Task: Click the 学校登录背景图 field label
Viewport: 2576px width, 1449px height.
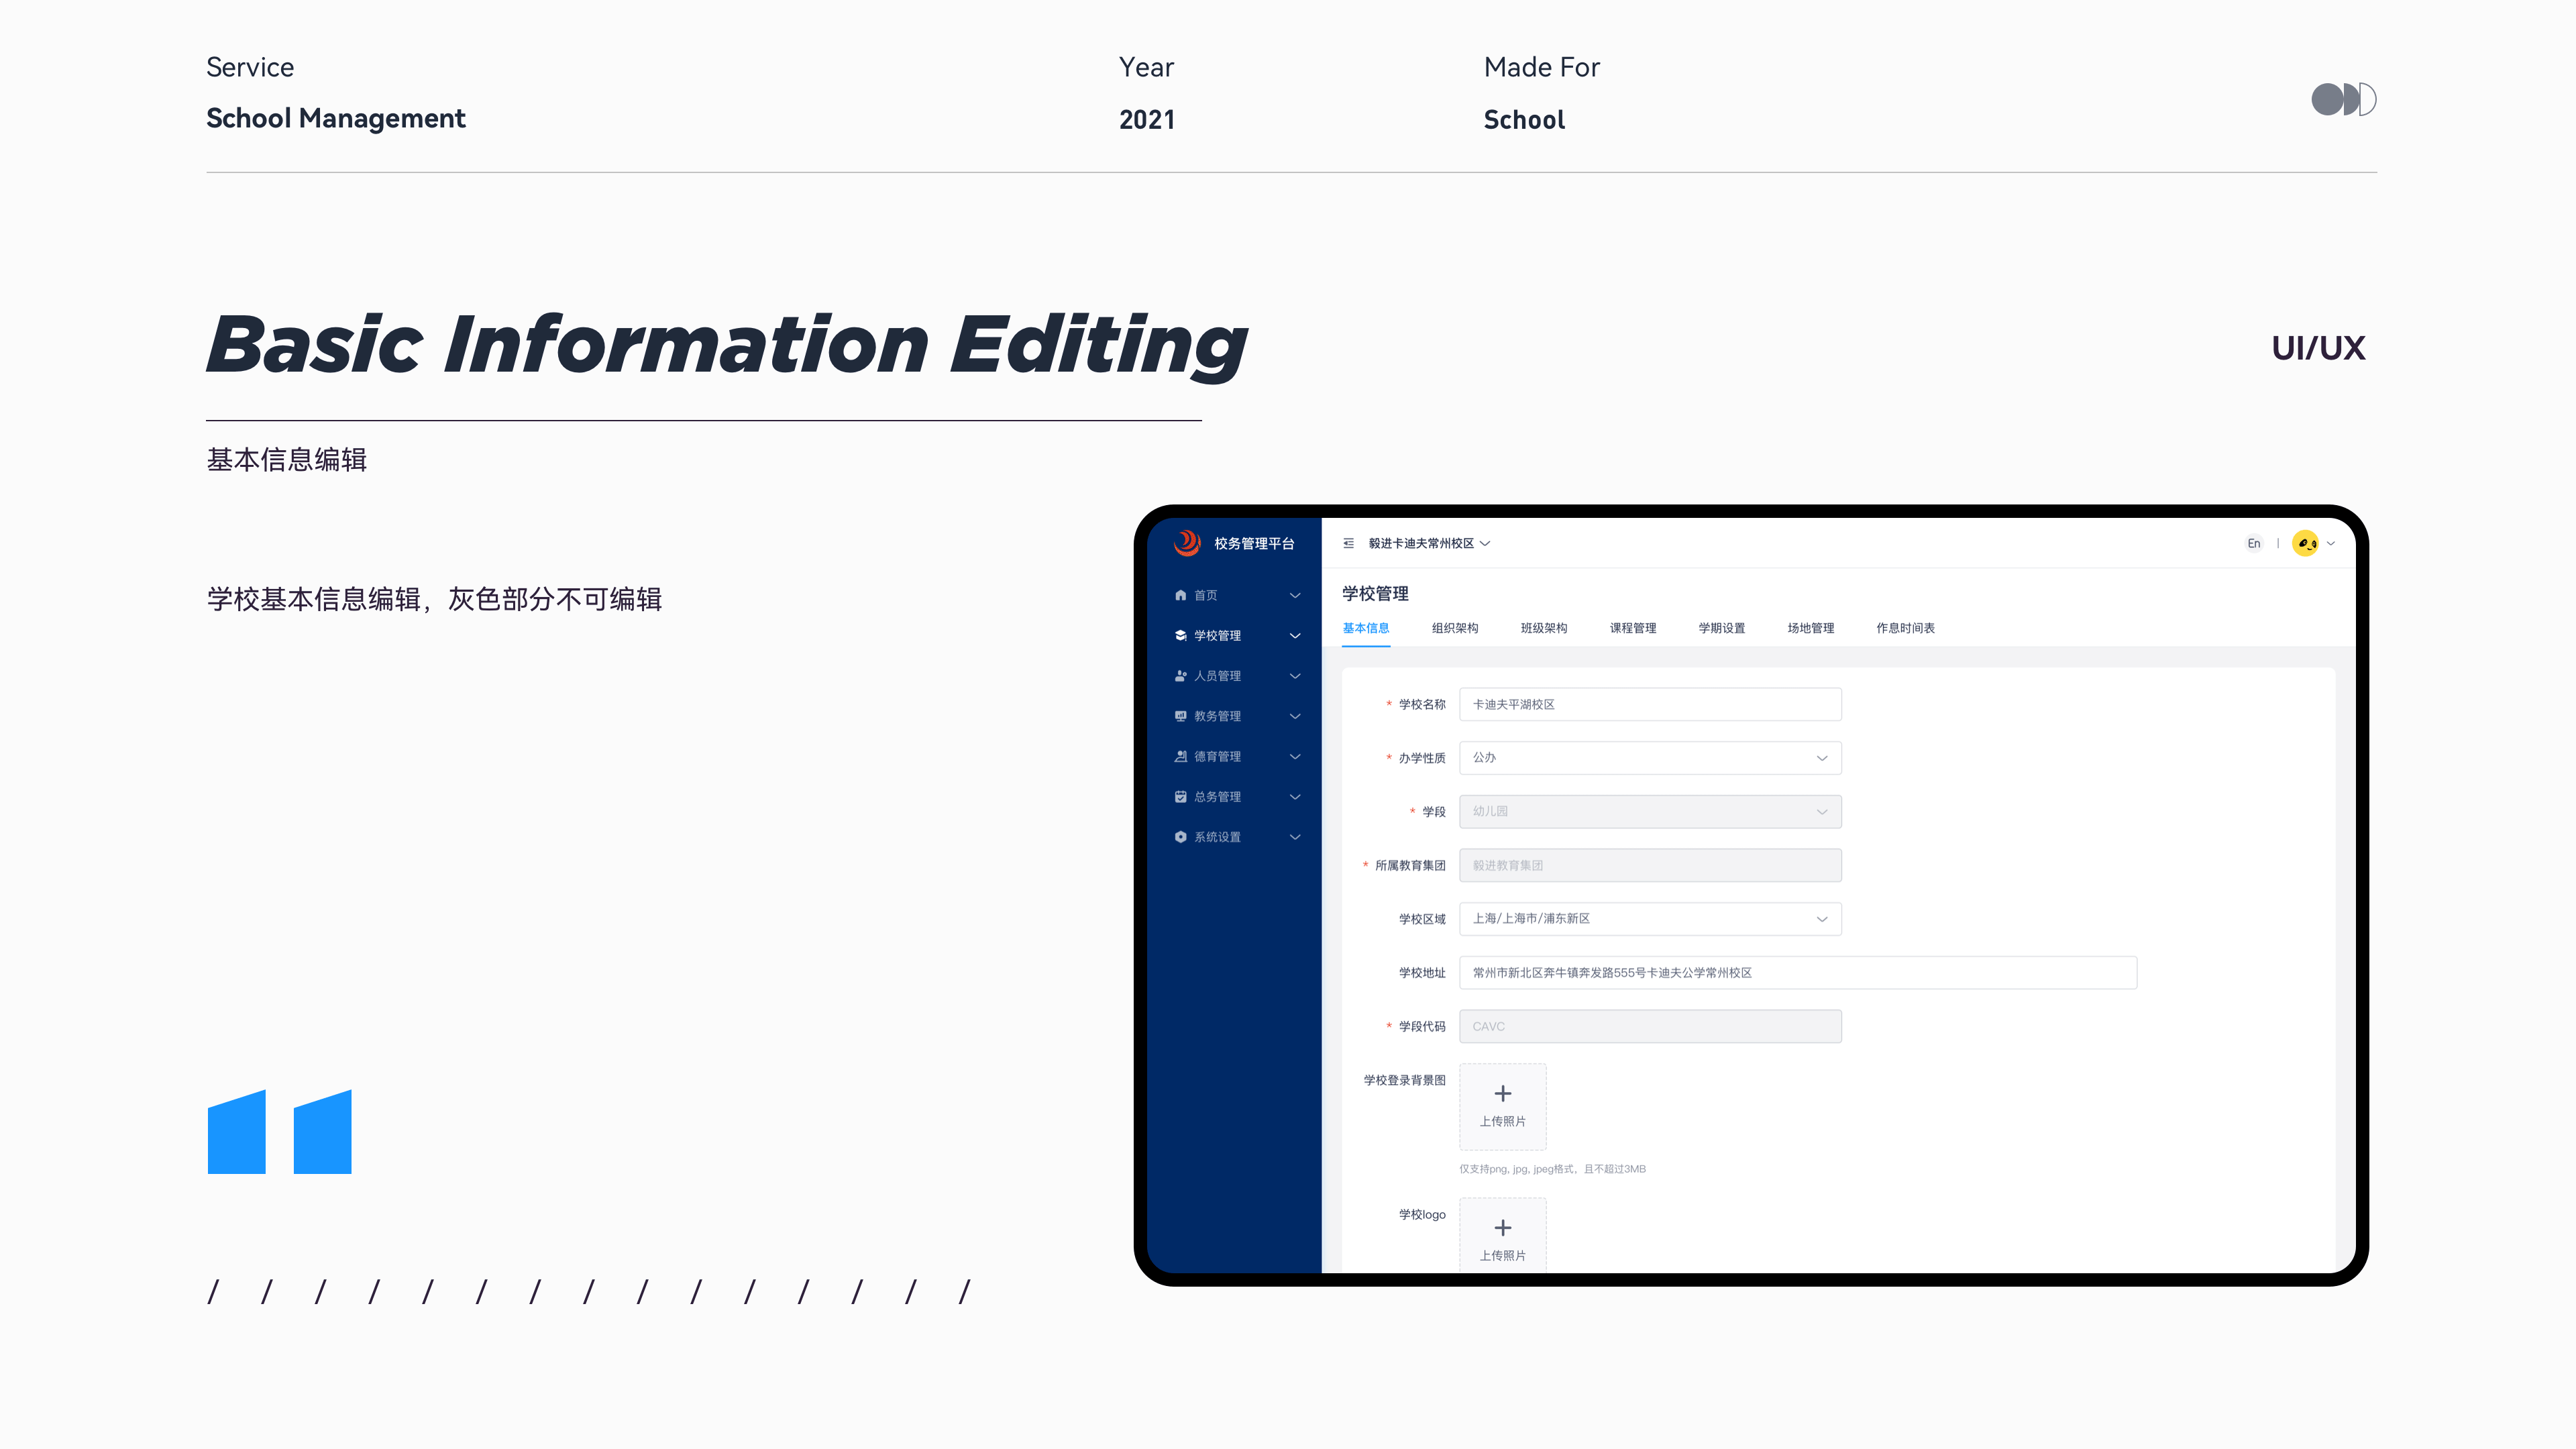Action: pos(1404,1080)
